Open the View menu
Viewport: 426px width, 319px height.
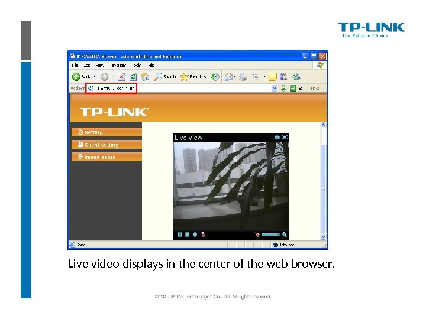tap(100, 66)
